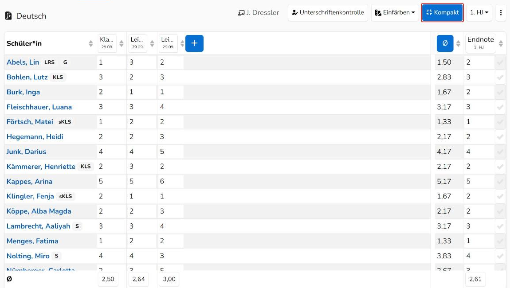Click the Deutsch subject icon

coord(9,16)
